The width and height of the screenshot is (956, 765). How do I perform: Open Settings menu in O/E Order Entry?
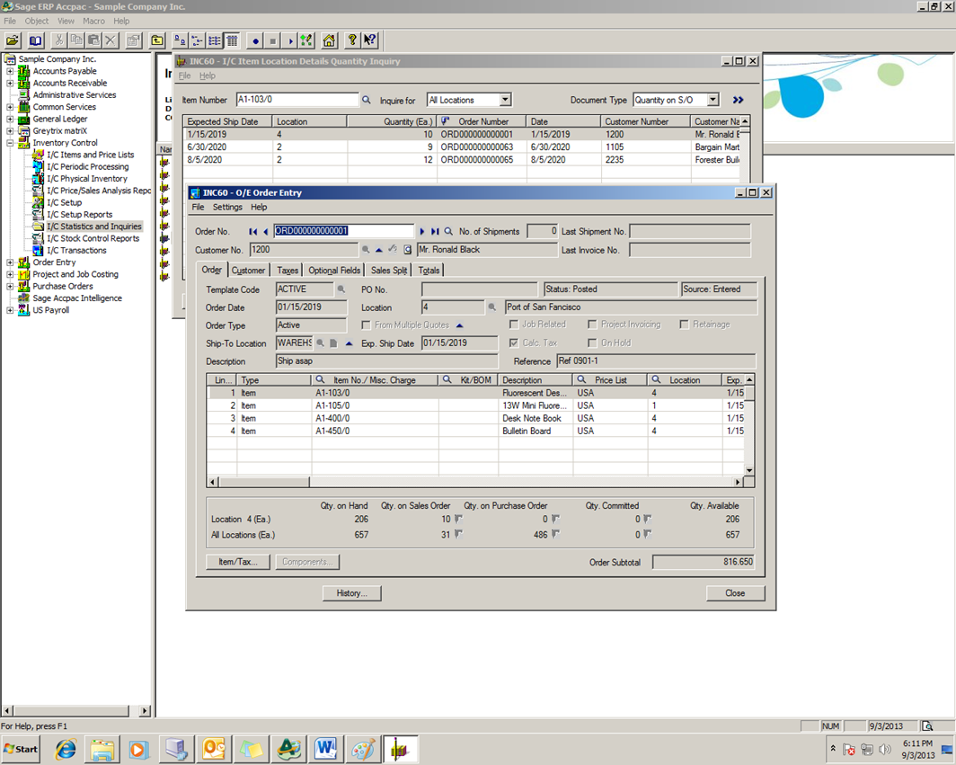click(x=227, y=207)
